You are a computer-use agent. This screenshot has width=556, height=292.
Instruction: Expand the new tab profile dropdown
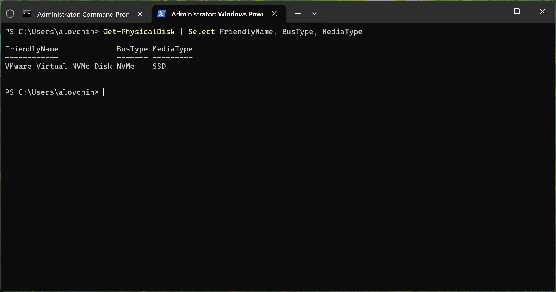pyautogui.click(x=314, y=14)
